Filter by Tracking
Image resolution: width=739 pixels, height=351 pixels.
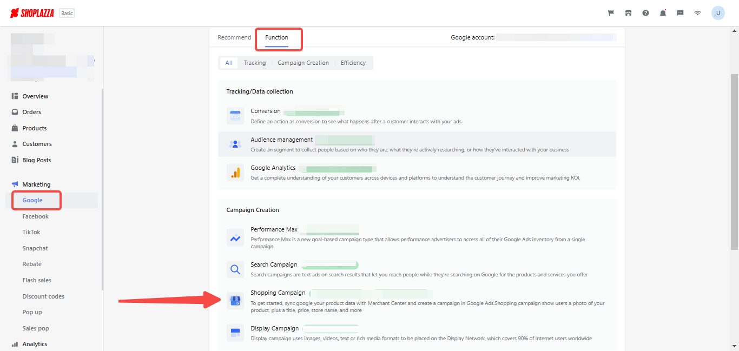255,63
